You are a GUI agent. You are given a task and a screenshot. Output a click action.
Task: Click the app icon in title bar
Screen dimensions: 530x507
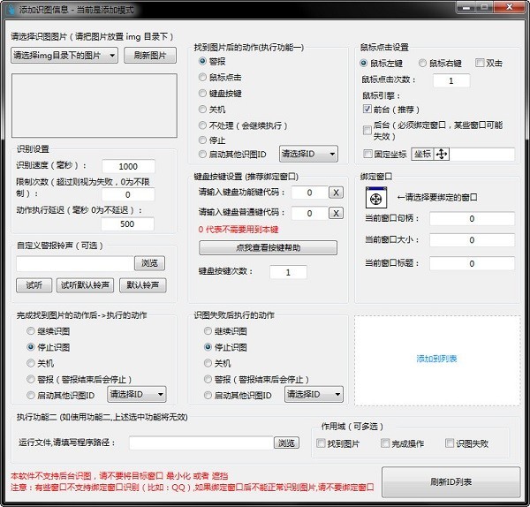[11, 10]
